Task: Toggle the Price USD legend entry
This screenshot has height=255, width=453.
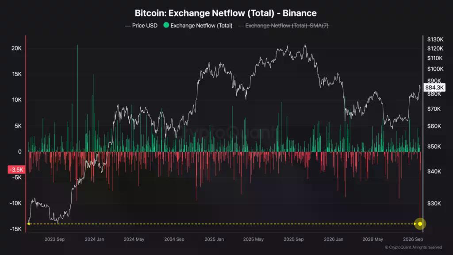Action: tap(141, 25)
